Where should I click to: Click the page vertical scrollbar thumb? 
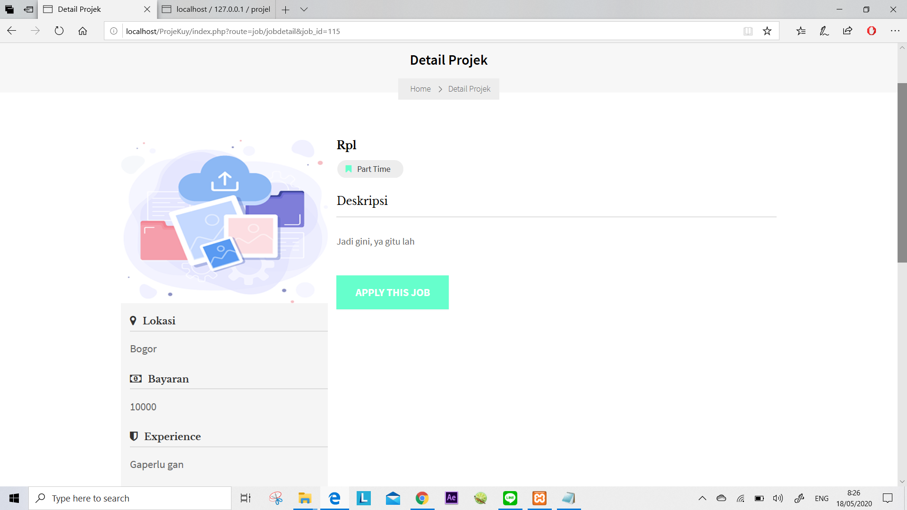pos(902,172)
